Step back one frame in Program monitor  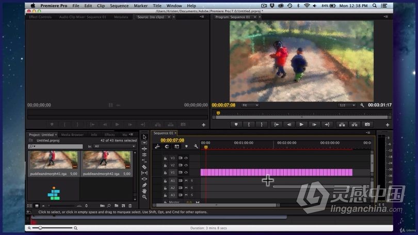pyautogui.click(x=288, y=124)
